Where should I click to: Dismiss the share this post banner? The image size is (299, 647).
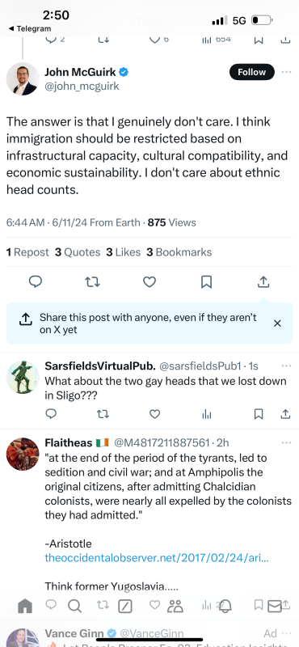coord(277,323)
